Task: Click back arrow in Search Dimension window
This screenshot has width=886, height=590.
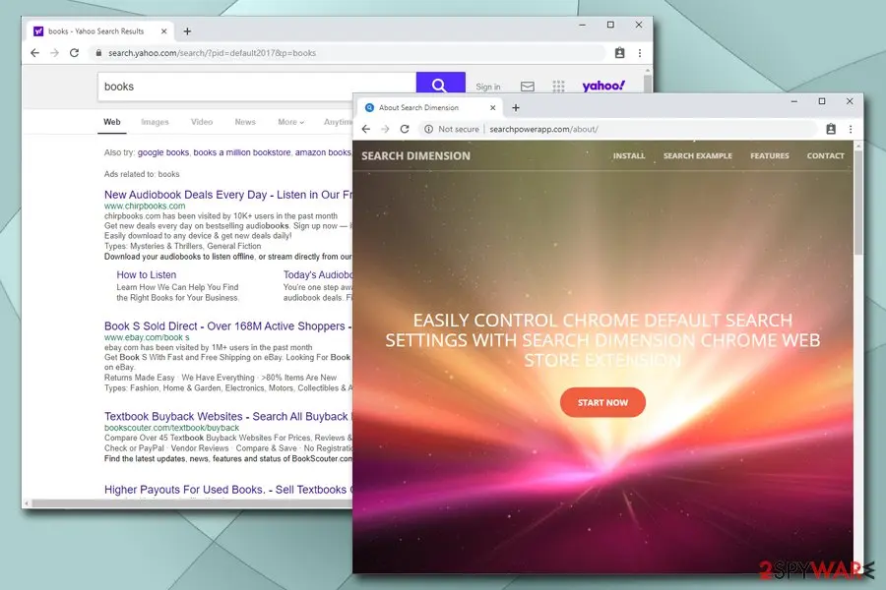Action: (x=365, y=129)
